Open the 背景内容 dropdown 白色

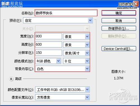pos(62,69)
